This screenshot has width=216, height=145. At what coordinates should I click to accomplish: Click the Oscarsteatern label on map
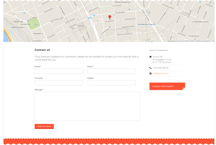(x=37, y=41)
